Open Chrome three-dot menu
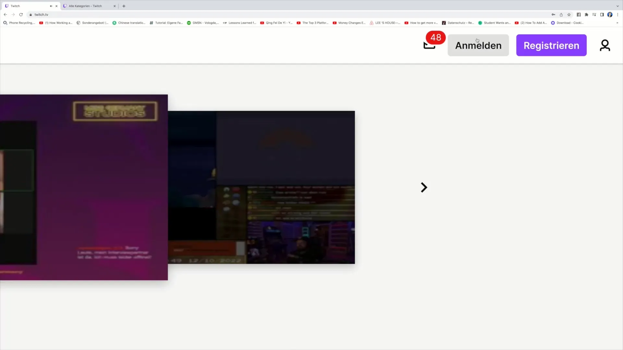Viewport: 623px width, 350px height. [x=618, y=15]
